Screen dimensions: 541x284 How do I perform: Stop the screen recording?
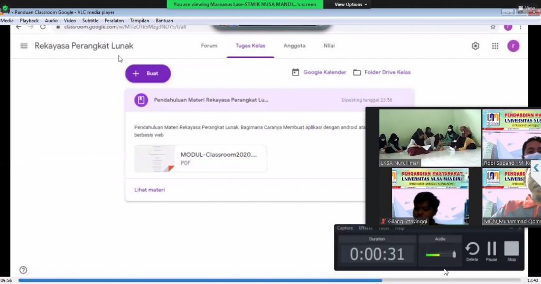coord(511,250)
